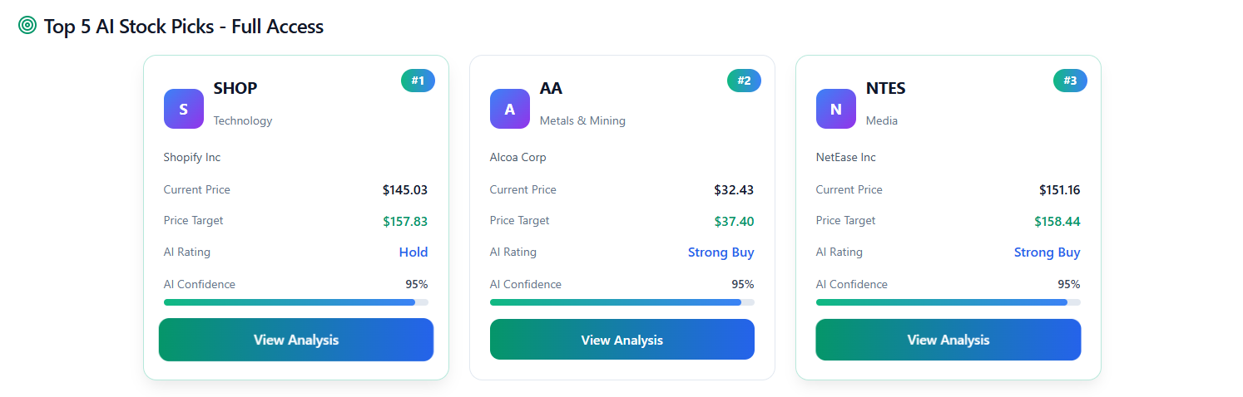The image size is (1243, 397).
Task: Click the $158.44 price target value
Action: [1057, 222]
